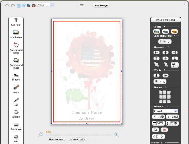Click the Fit to Canvas button
Image resolution: width=189 pixels, height=144 pixels.
(x=56, y=139)
